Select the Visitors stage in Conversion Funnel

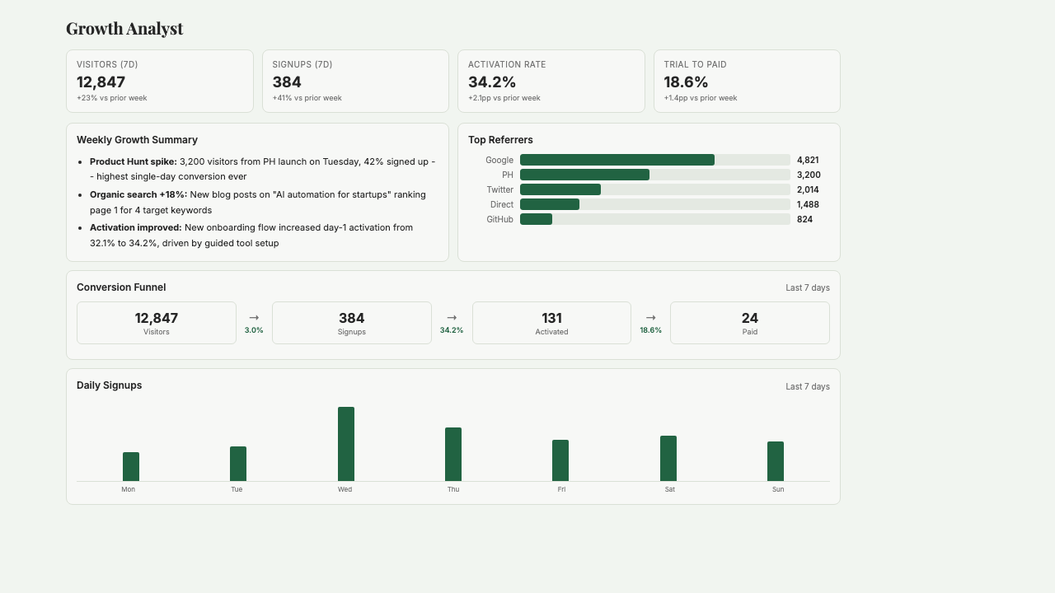coord(156,322)
